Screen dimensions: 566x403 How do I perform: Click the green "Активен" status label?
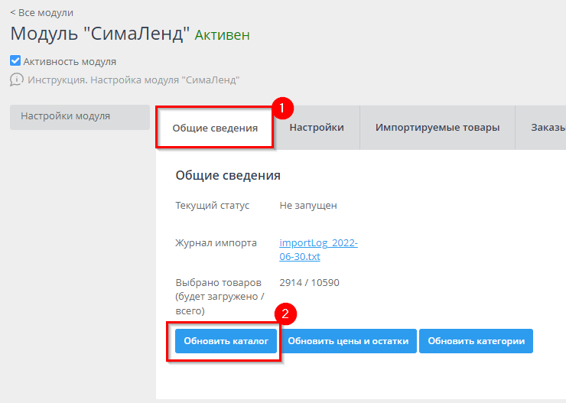point(222,35)
